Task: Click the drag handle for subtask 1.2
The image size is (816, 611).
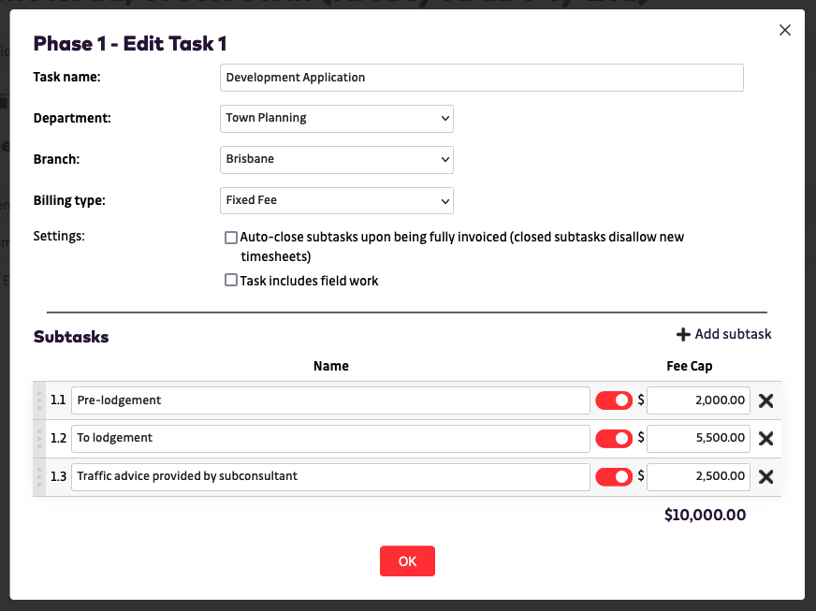Action: (39, 438)
